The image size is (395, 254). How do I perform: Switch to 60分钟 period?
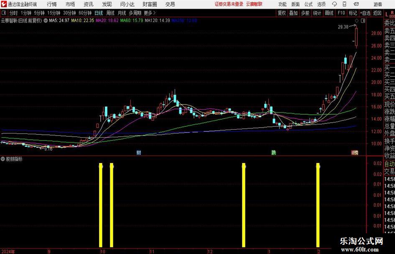(85, 13)
